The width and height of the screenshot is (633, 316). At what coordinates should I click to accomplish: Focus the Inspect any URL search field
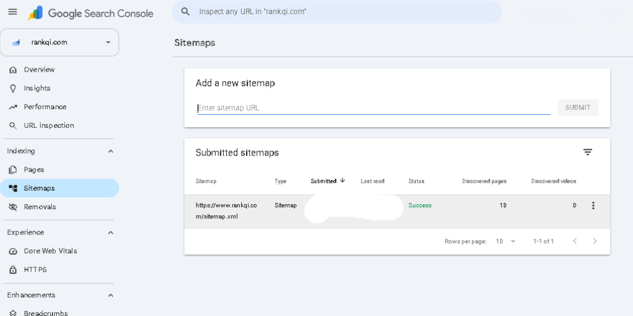click(x=337, y=12)
